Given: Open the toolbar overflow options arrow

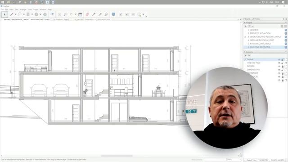Looking at the screenshot, I should pyautogui.click(x=146, y=16).
